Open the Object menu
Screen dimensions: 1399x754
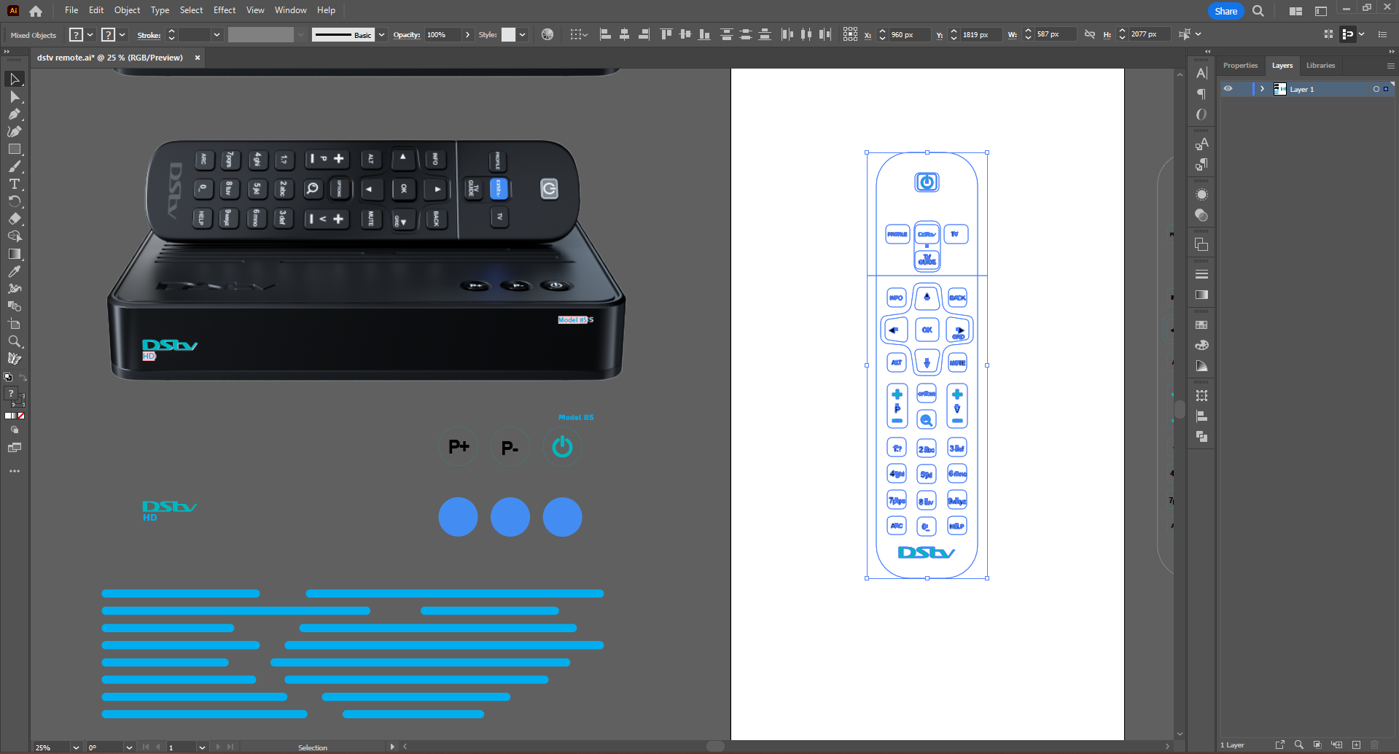(127, 10)
